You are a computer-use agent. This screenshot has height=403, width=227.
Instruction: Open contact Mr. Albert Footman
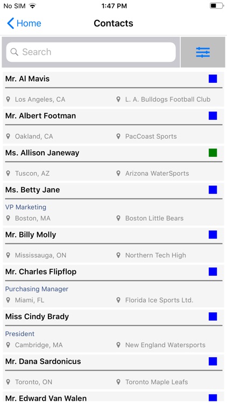pos(113,126)
